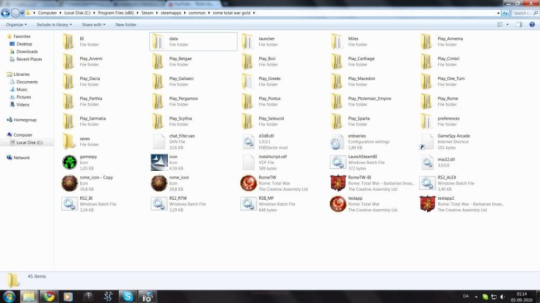Select Local Disk (C:) in navigation pane
Viewport: 540px width, 303px height.
[29, 143]
